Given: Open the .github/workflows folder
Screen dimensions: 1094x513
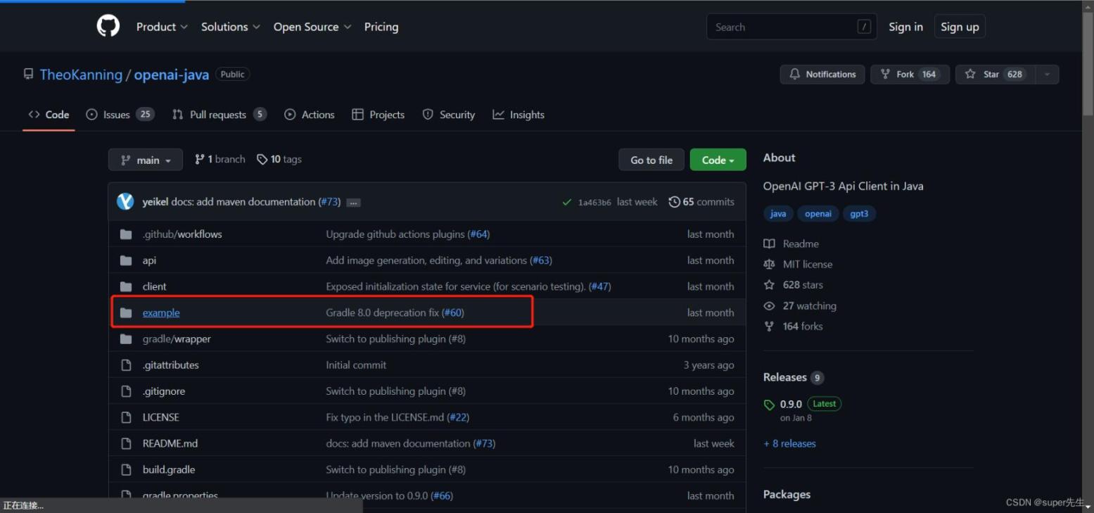Looking at the screenshot, I should 182,234.
